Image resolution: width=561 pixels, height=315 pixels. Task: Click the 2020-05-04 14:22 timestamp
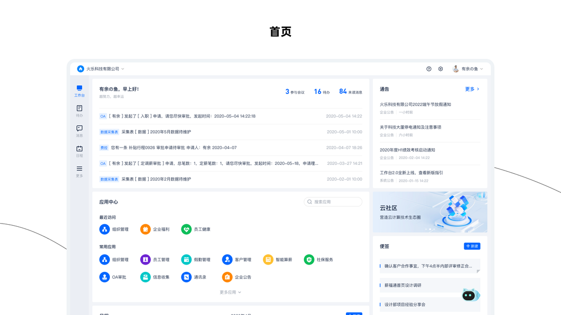point(344,116)
